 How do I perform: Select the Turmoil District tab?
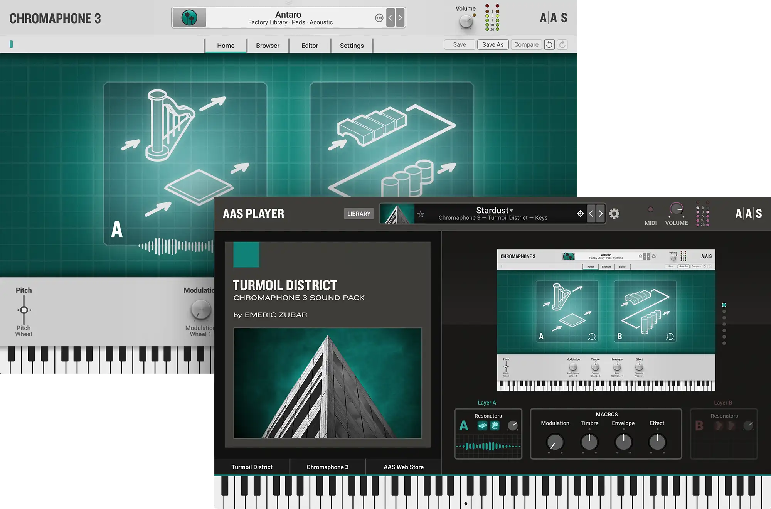252,467
